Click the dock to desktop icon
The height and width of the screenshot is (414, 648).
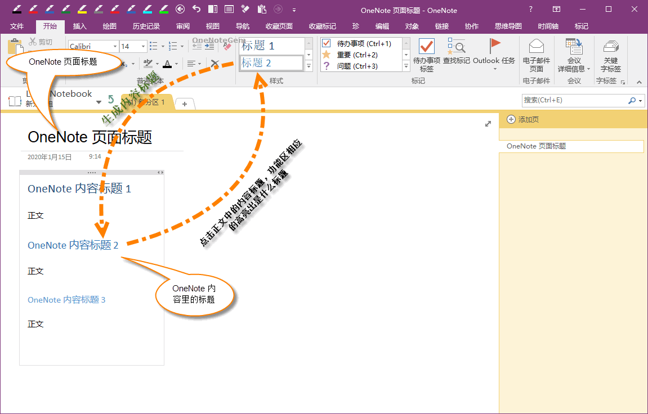[213, 9]
